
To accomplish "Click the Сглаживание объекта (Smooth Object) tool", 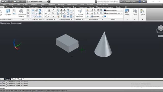I will point(21,13).
